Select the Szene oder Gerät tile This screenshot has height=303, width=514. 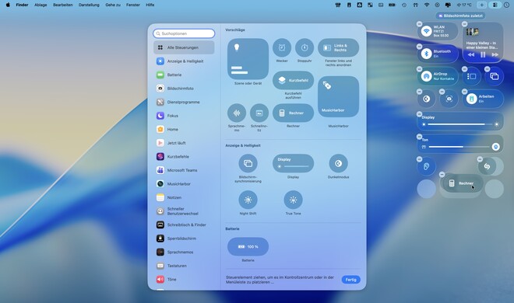248,59
